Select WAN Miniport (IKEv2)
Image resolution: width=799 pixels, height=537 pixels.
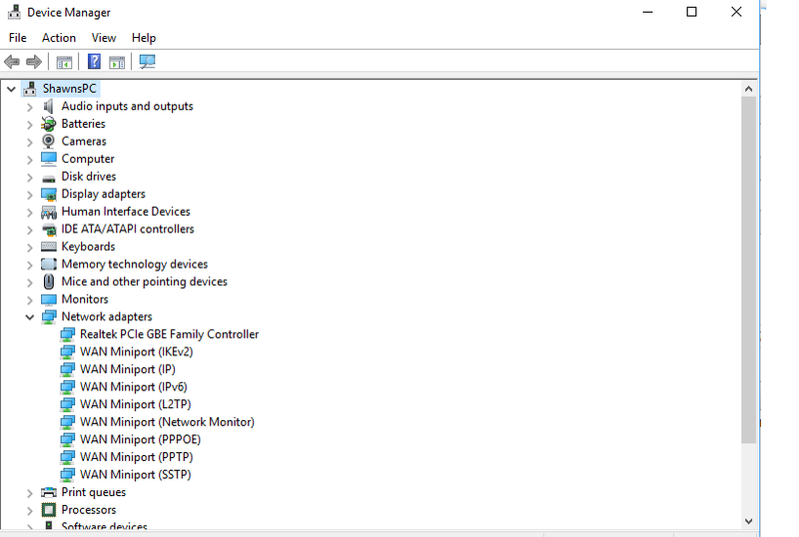137,351
